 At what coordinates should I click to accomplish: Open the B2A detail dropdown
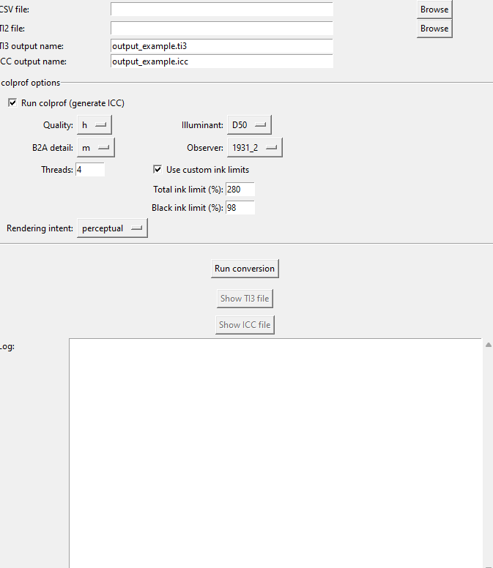tap(95, 148)
